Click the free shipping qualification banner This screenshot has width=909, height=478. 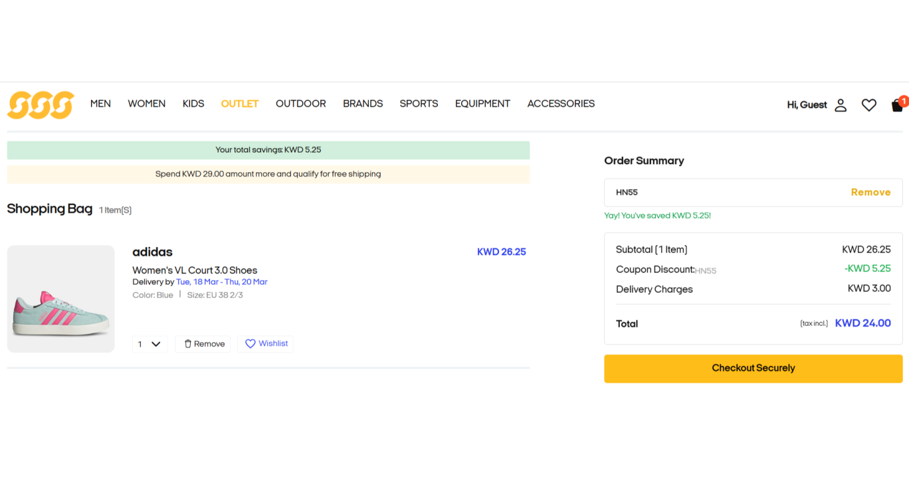pos(268,175)
